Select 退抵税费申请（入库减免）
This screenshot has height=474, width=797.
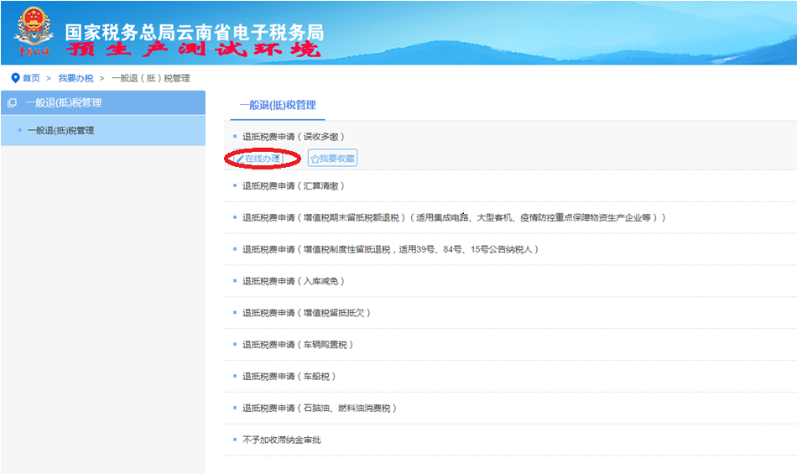294,282
